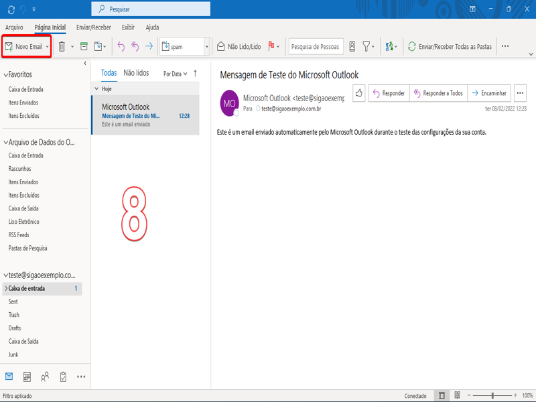Open the address book icon
Image resolution: width=536 pixels, height=402 pixels.
(x=352, y=47)
